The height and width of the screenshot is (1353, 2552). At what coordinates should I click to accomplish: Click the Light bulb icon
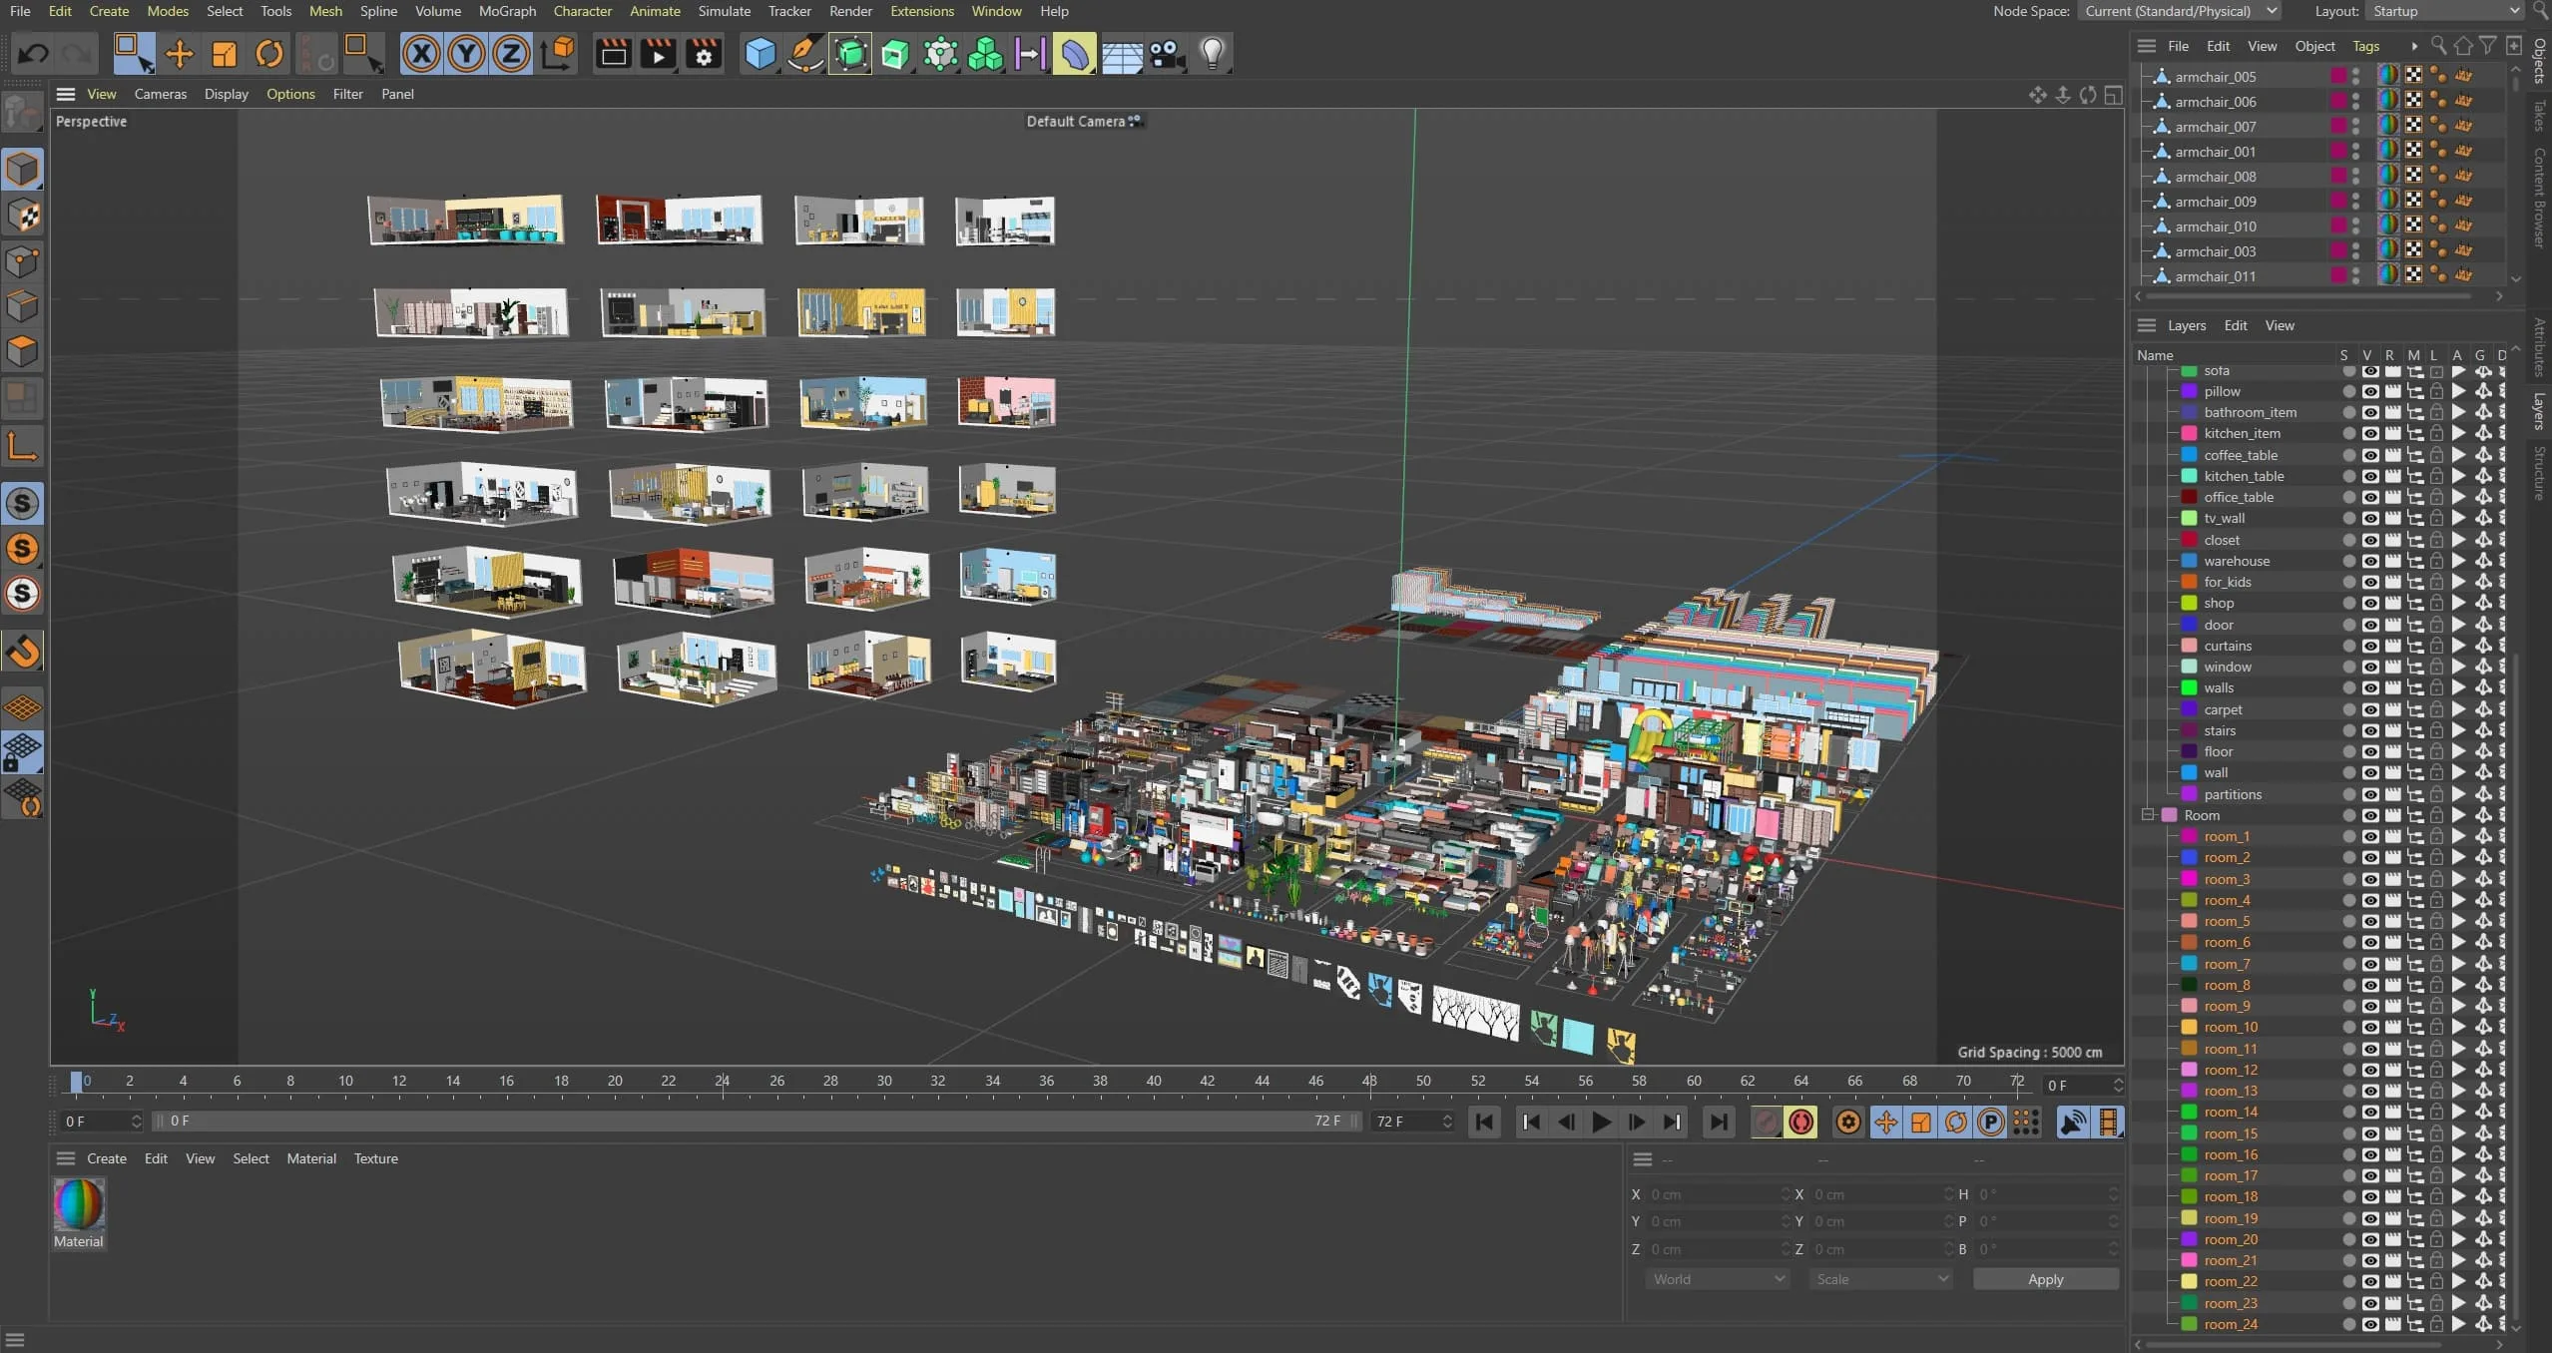point(1212,54)
